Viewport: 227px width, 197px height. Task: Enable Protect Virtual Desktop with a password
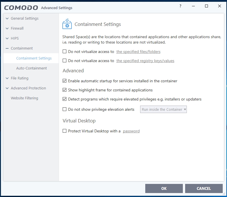[x=65, y=131]
